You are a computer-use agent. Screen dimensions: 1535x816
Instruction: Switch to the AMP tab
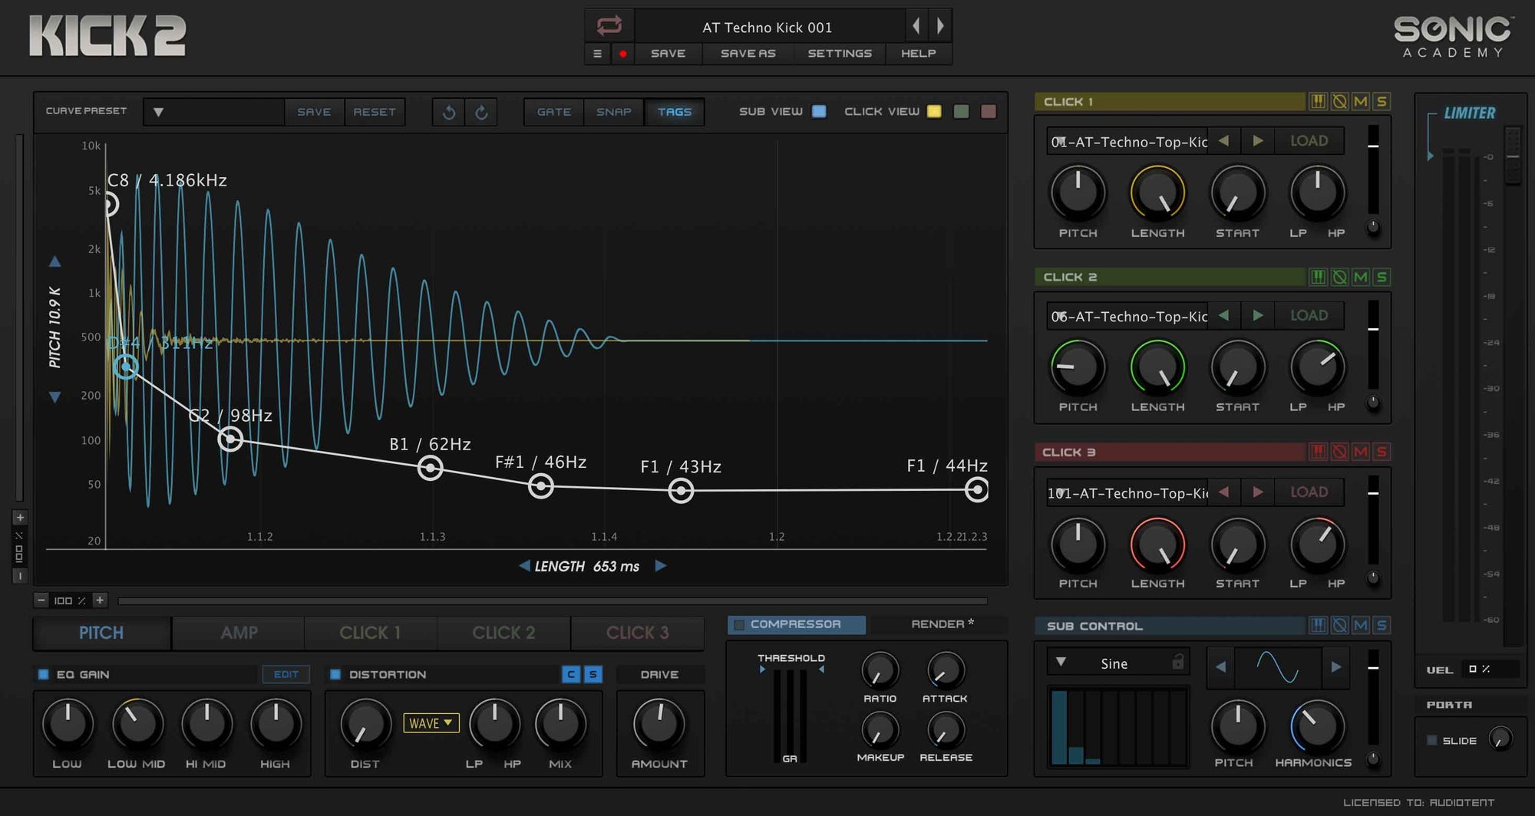(238, 633)
